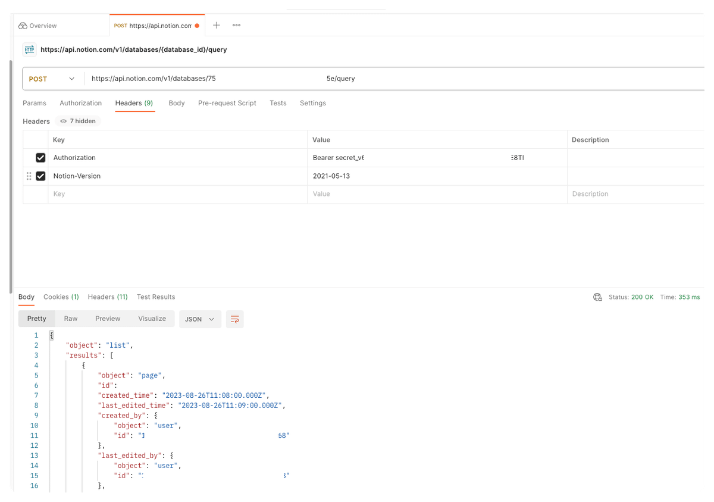Uncheck the Authorization header row
This screenshot has width=714, height=502.
pos(40,157)
